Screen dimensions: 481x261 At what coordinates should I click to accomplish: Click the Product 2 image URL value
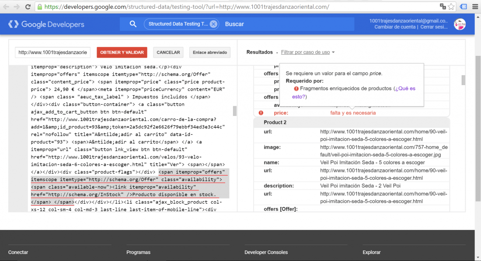coord(384,151)
